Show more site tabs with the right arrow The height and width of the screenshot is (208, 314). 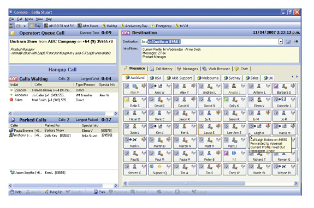pyautogui.click(x=297, y=77)
